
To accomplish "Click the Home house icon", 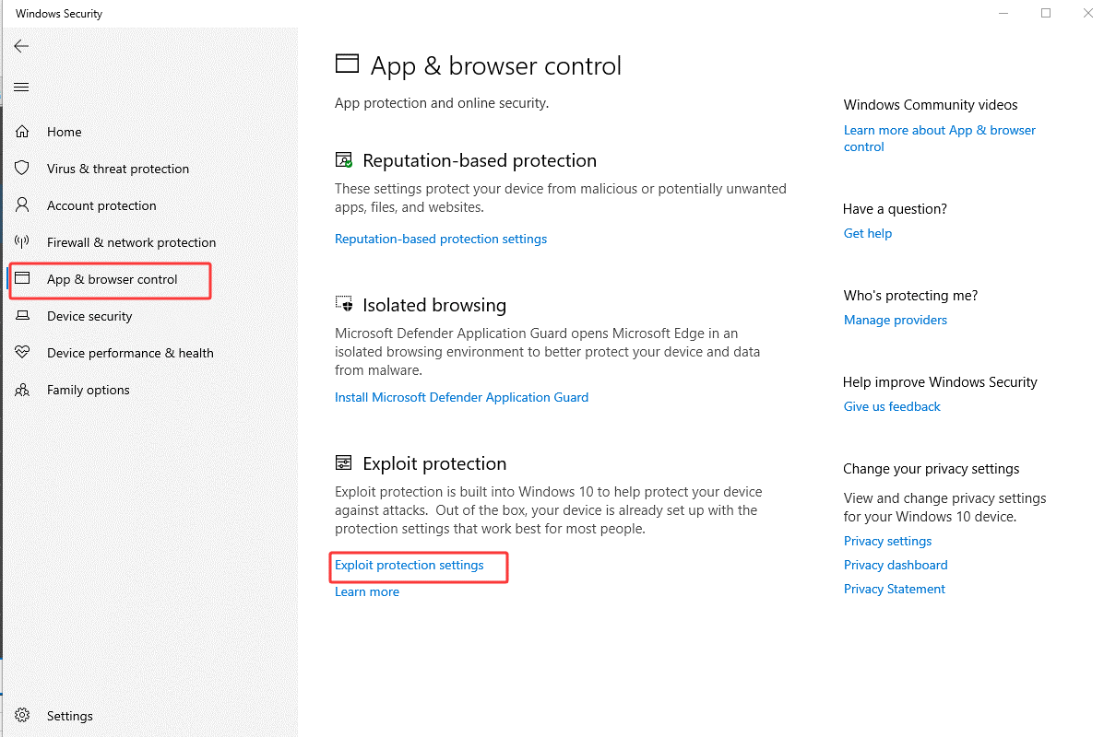I will tap(22, 132).
